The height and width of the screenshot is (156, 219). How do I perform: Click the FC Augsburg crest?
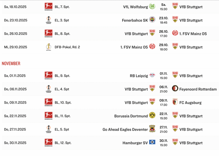coord(175,102)
